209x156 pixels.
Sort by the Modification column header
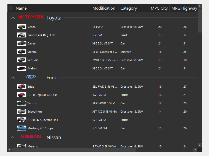tap(104, 8)
